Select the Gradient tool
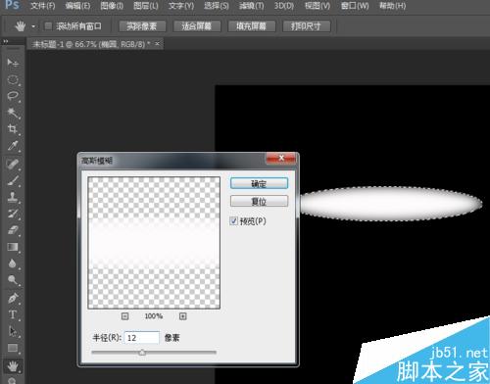490x384 pixels. pos(13,247)
